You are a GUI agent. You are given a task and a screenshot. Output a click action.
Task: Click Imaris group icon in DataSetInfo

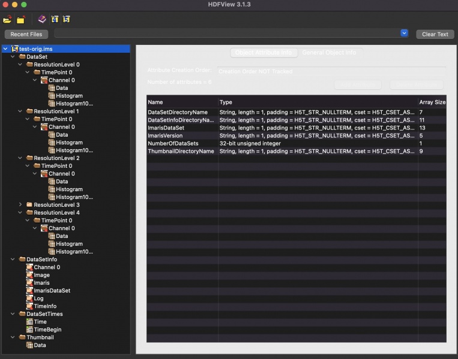click(29, 283)
